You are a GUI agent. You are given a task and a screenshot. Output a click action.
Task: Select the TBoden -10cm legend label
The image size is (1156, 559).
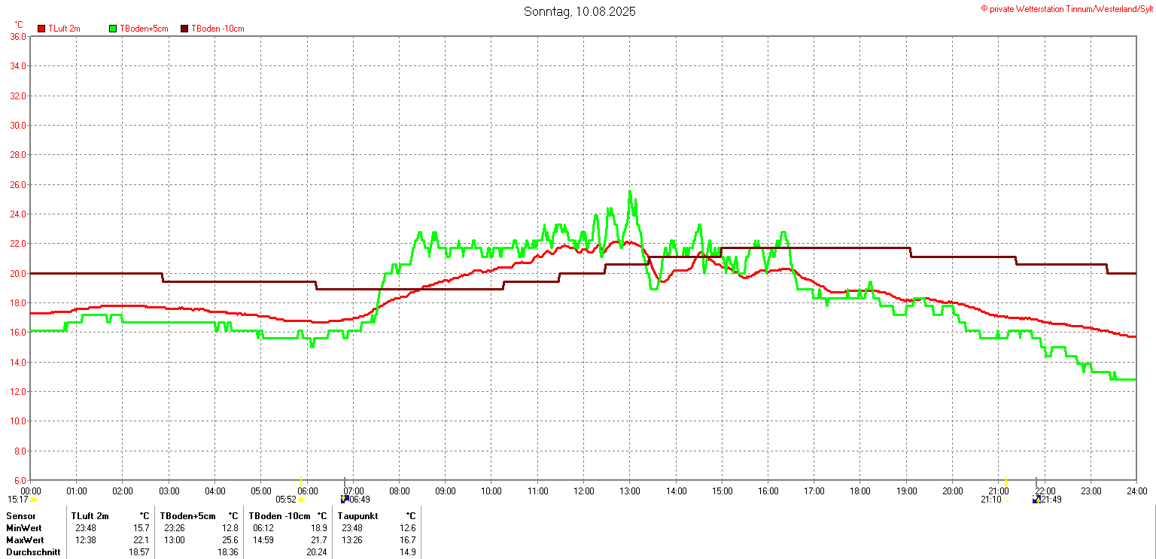(218, 29)
